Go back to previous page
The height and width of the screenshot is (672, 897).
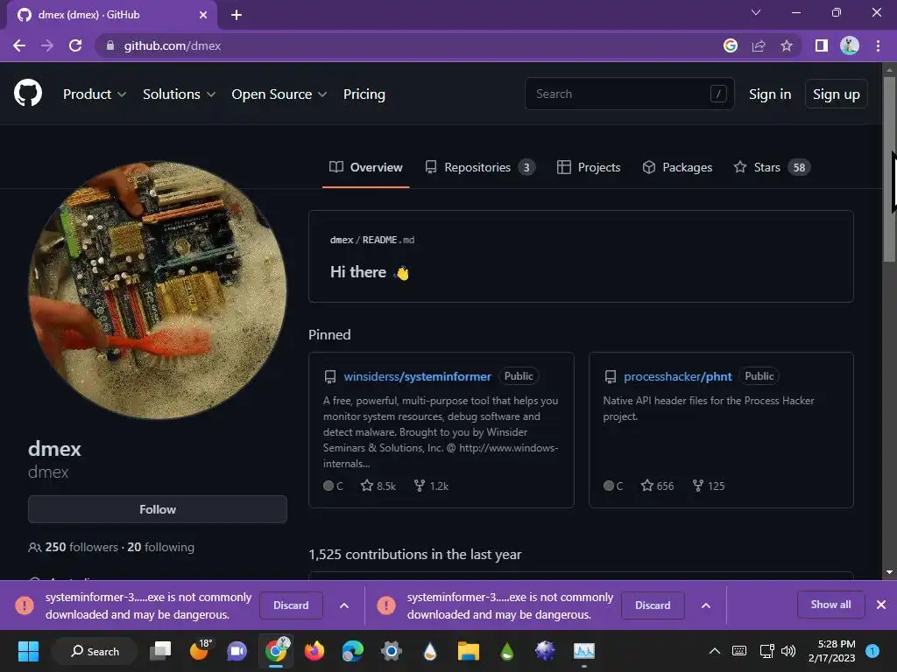point(19,45)
